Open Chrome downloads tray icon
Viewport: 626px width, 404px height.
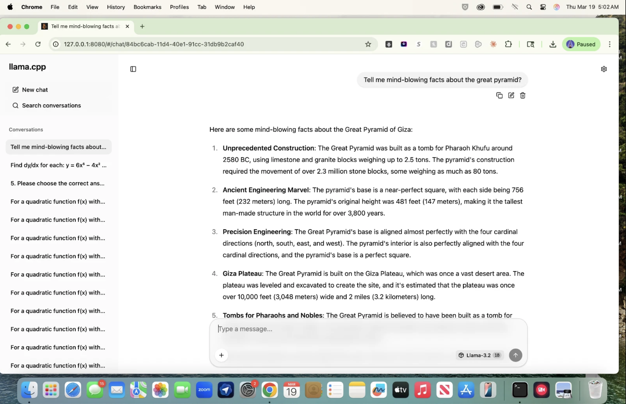(553, 44)
